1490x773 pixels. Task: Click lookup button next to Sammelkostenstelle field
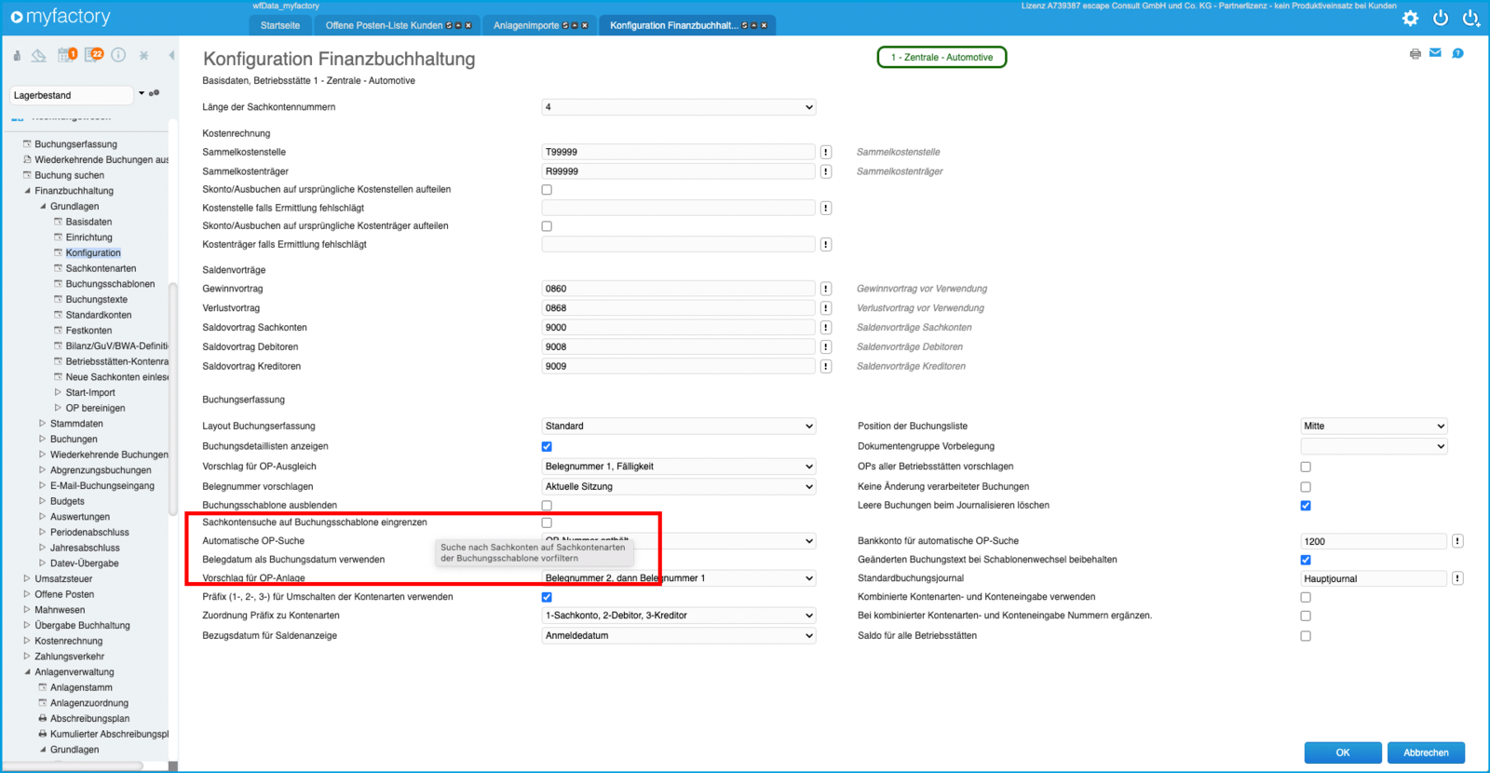[x=825, y=152]
